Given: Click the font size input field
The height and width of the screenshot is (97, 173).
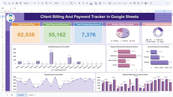Looking at the screenshot, I should click(71, 3).
